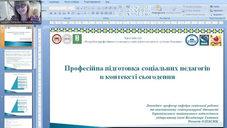Open the Анимация tab
The image size is (227, 128).
point(54,2)
